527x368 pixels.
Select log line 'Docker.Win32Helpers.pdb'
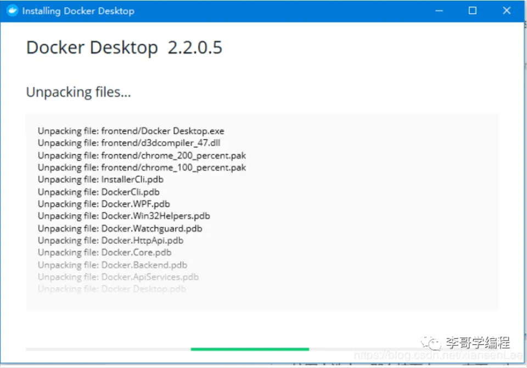point(124,216)
